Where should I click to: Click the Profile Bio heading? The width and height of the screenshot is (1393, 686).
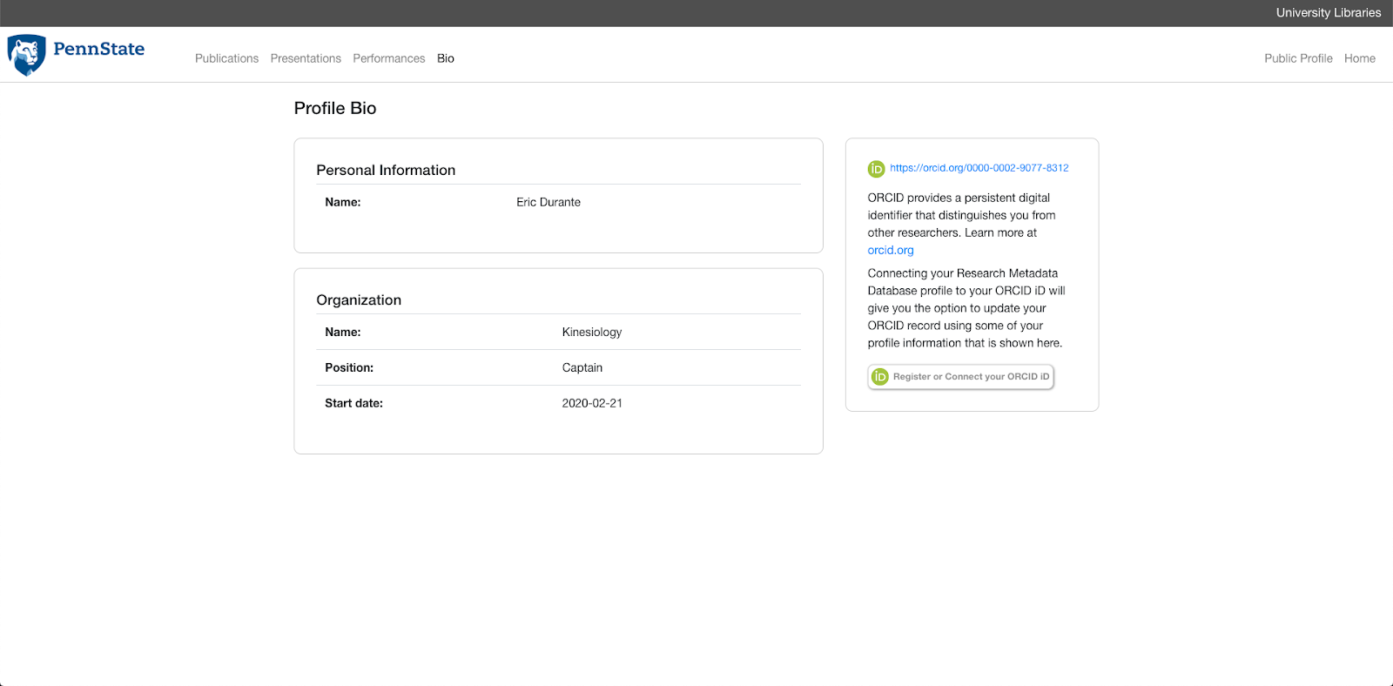335,108
